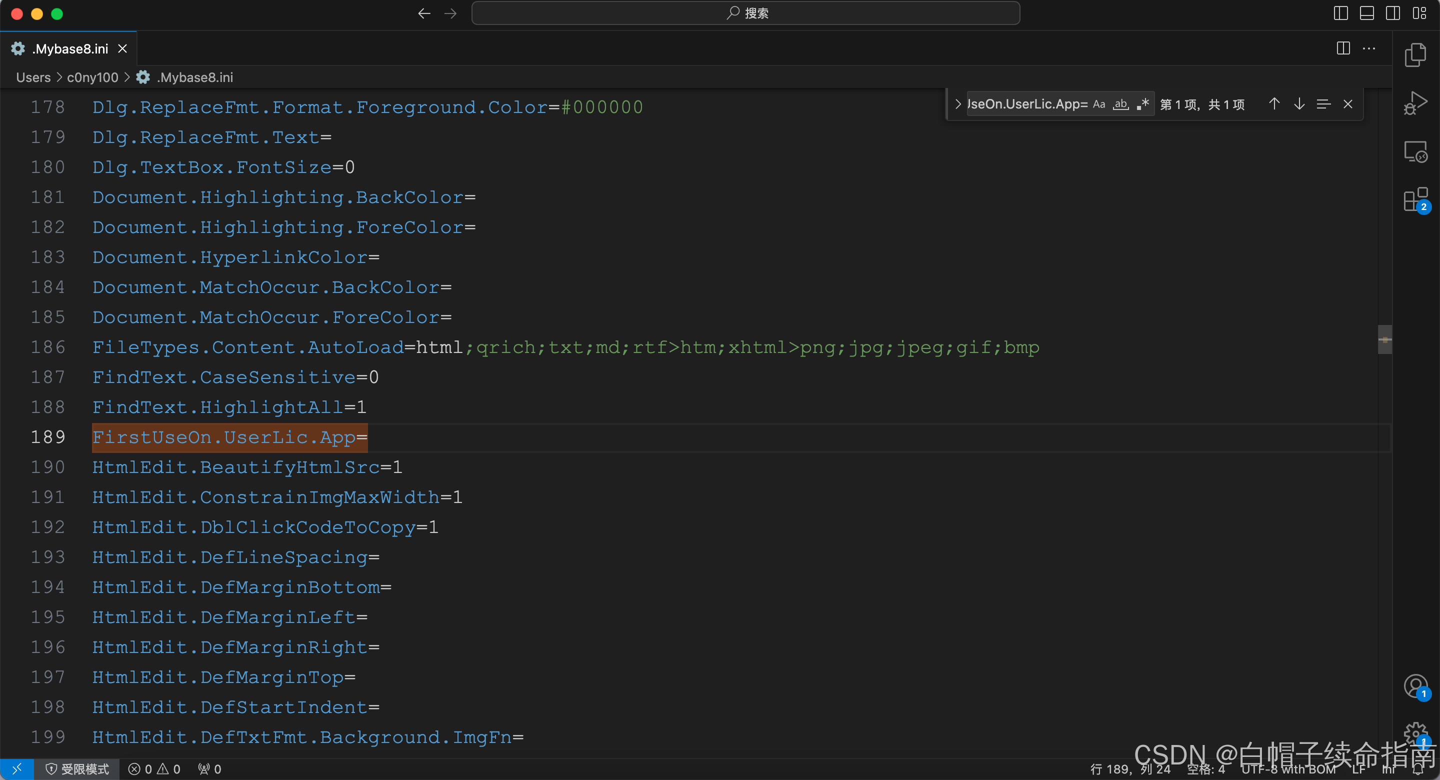Click the HtmlEdit.DefStartIndent= line

[236, 707]
